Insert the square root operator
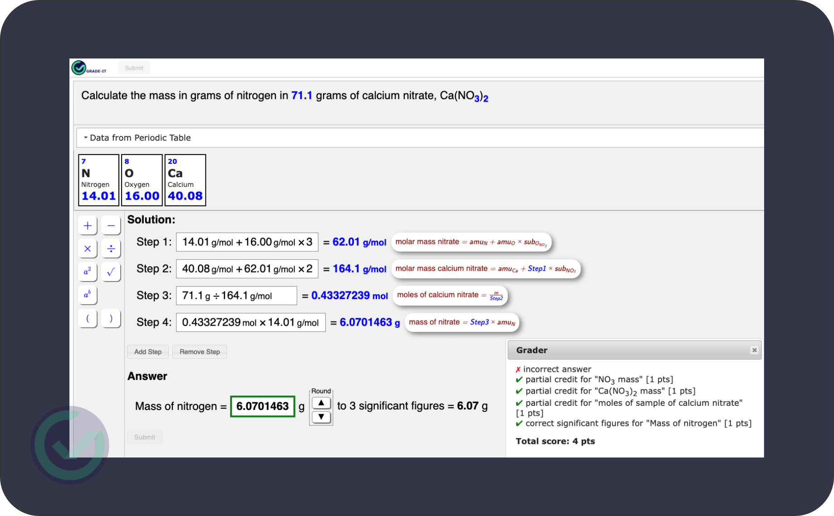The height and width of the screenshot is (516, 834). pyautogui.click(x=111, y=272)
